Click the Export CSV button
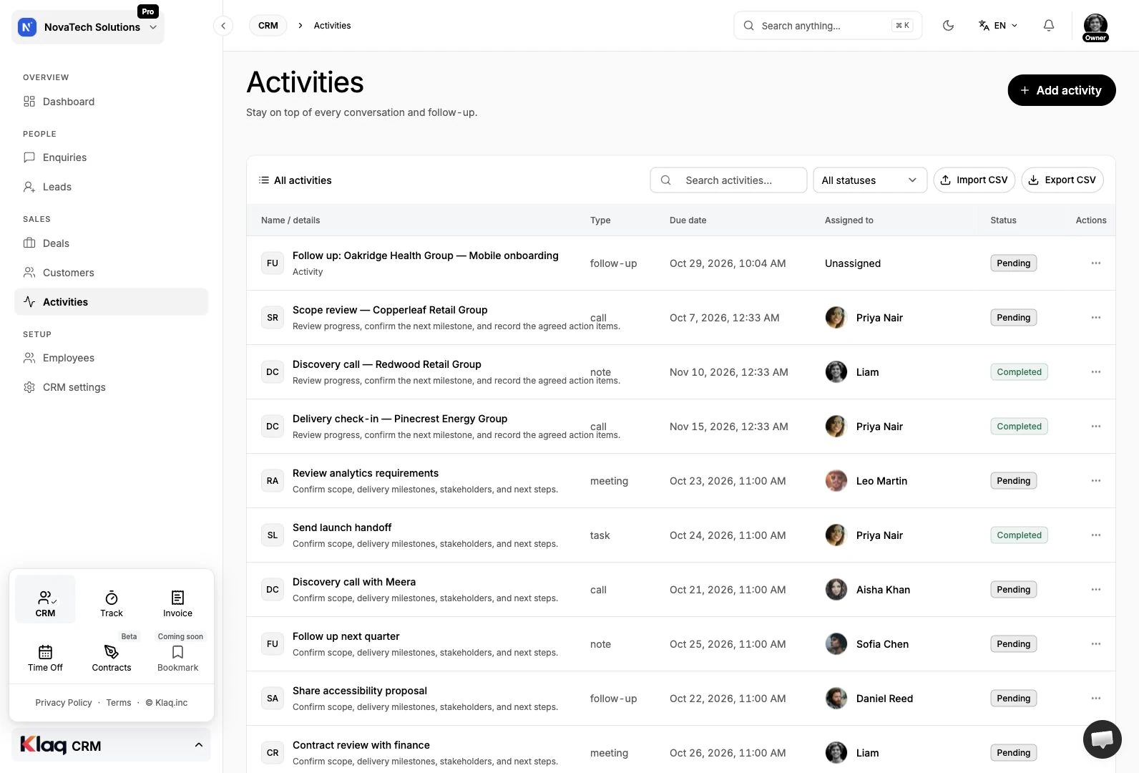This screenshot has width=1139, height=773. click(1062, 180)
